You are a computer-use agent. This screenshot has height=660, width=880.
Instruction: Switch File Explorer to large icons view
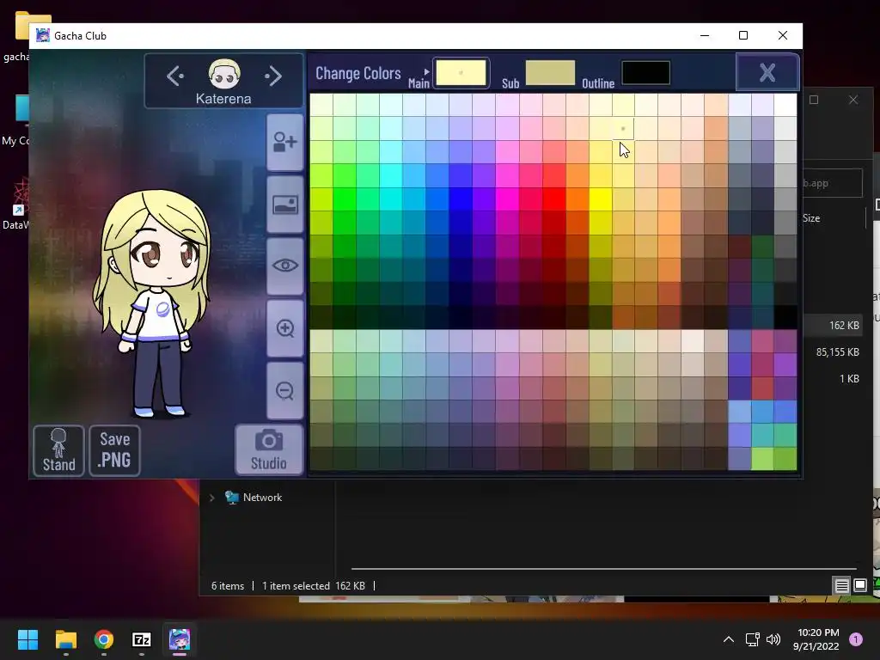pos(859,586)
